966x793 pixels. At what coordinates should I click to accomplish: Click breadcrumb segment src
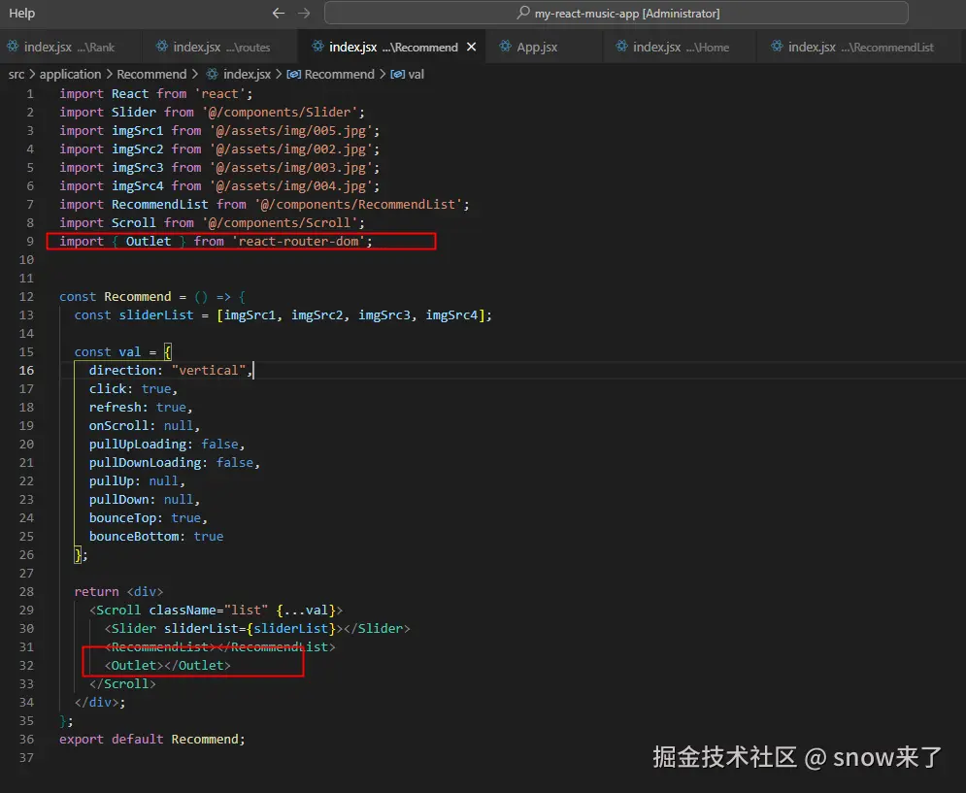point(16,74)
